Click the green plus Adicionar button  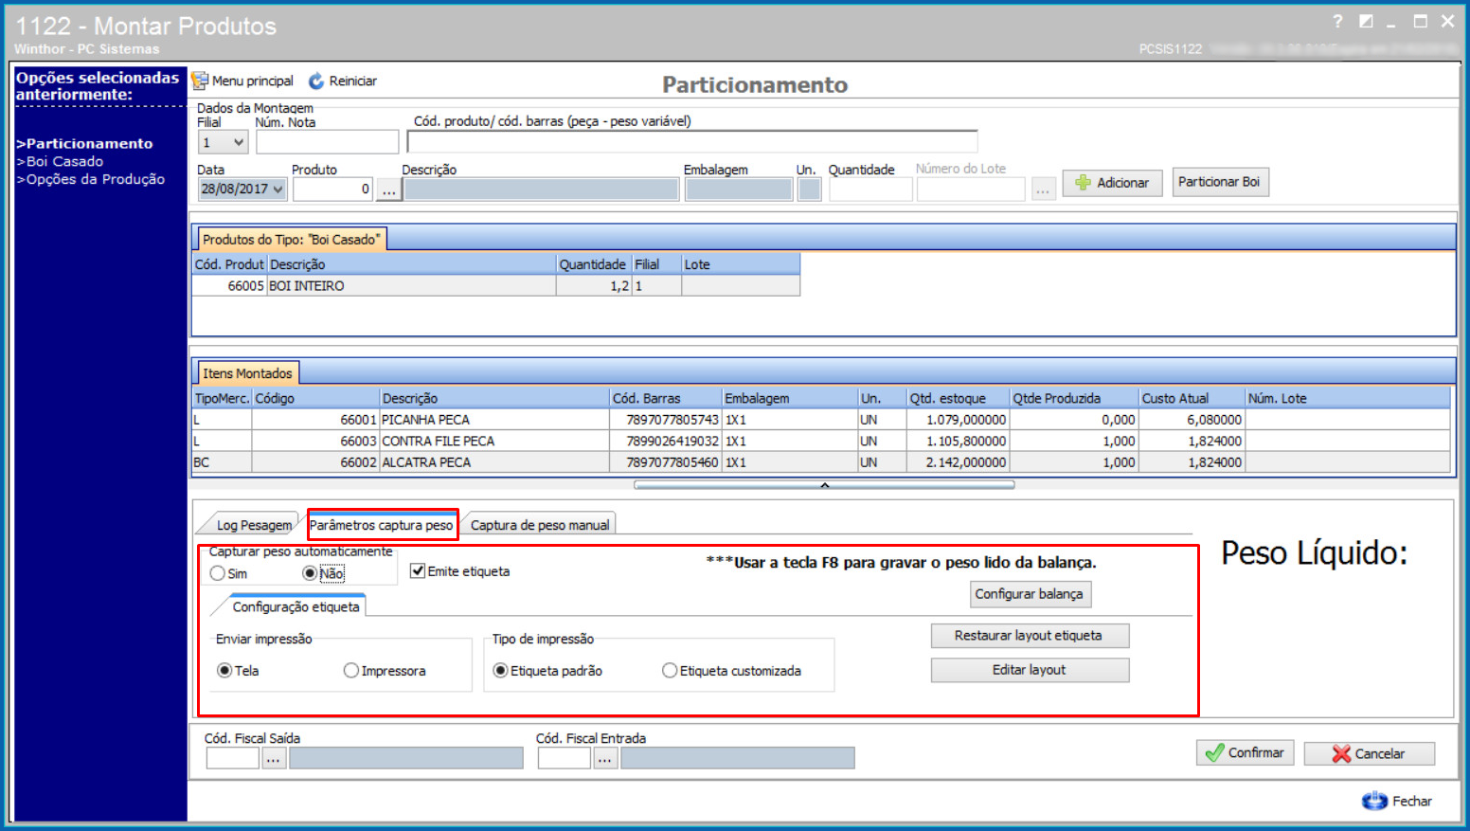(x=1112, y=183)
